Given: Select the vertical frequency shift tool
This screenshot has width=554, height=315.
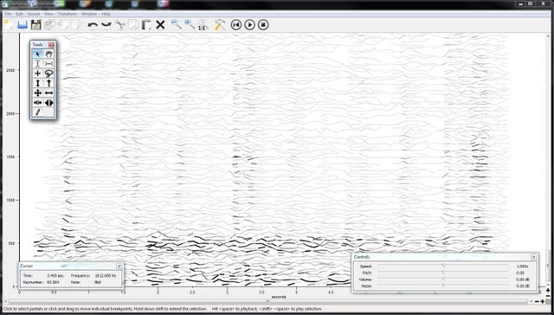Looking at the screenshot, I should pyautogui.click(x=37, y=83).
